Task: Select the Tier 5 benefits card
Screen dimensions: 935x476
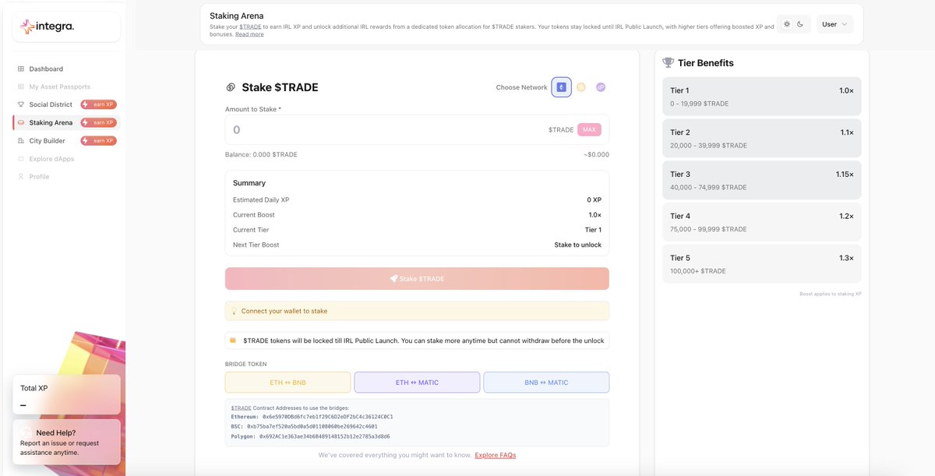Action: point(761,264)
